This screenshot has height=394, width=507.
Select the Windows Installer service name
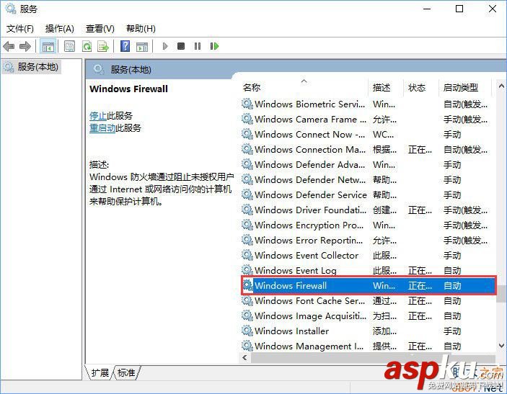coord(291,331)
